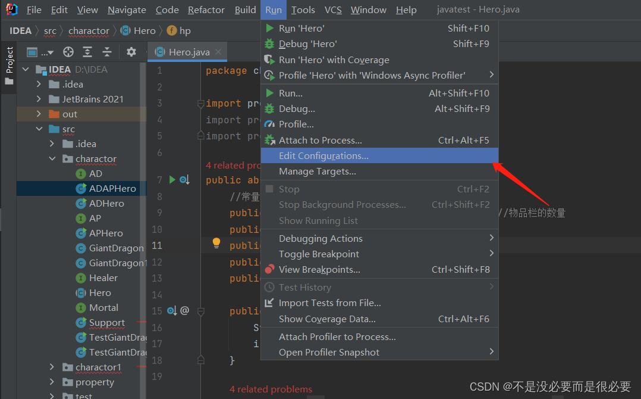Click the yellow light bulb on line 11

pos(216,243)
